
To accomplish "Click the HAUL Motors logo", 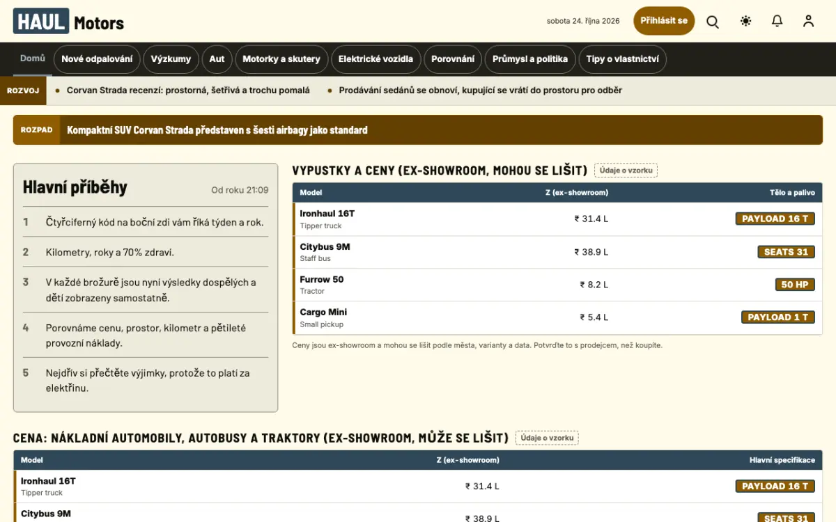I will click(68, 22).
